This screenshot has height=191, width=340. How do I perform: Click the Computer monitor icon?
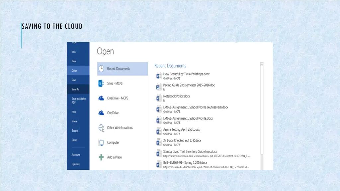(x=101, y=143)
